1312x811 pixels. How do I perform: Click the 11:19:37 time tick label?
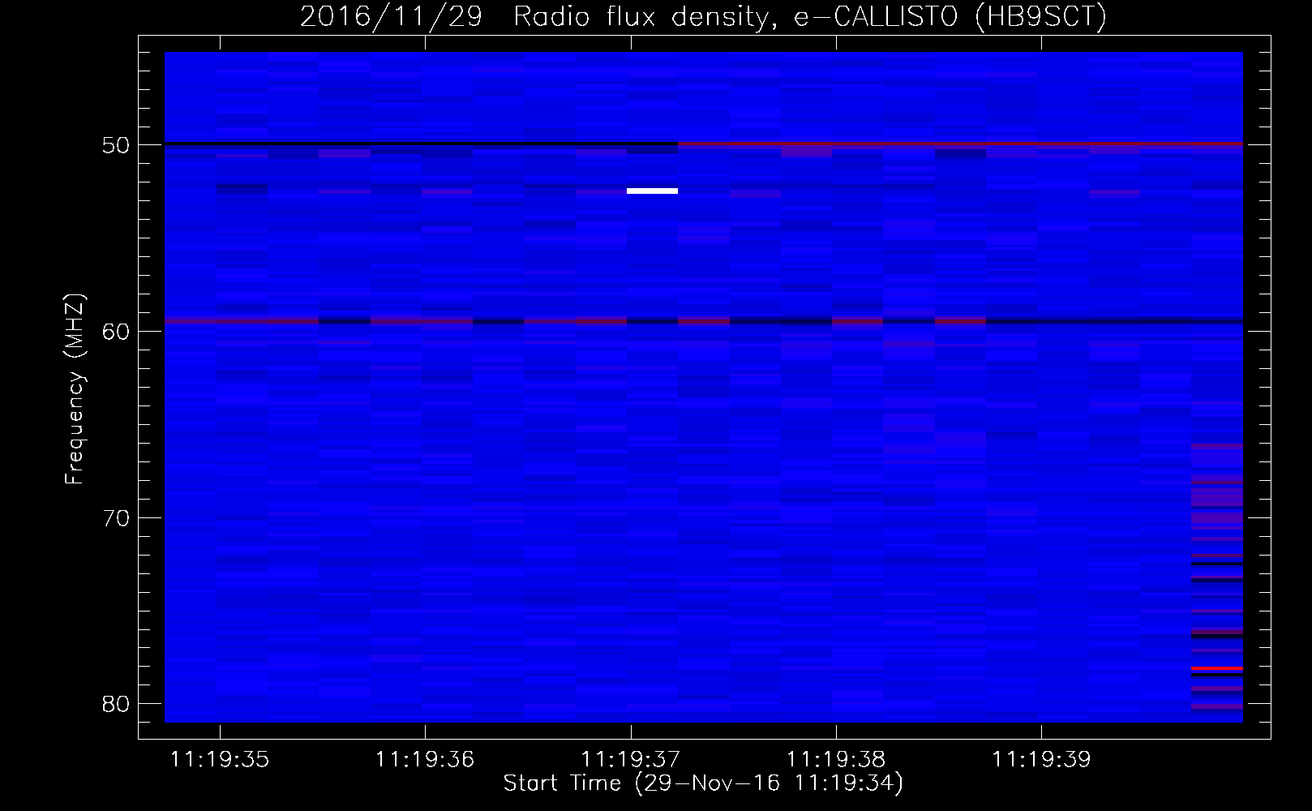tap(631, 760)
